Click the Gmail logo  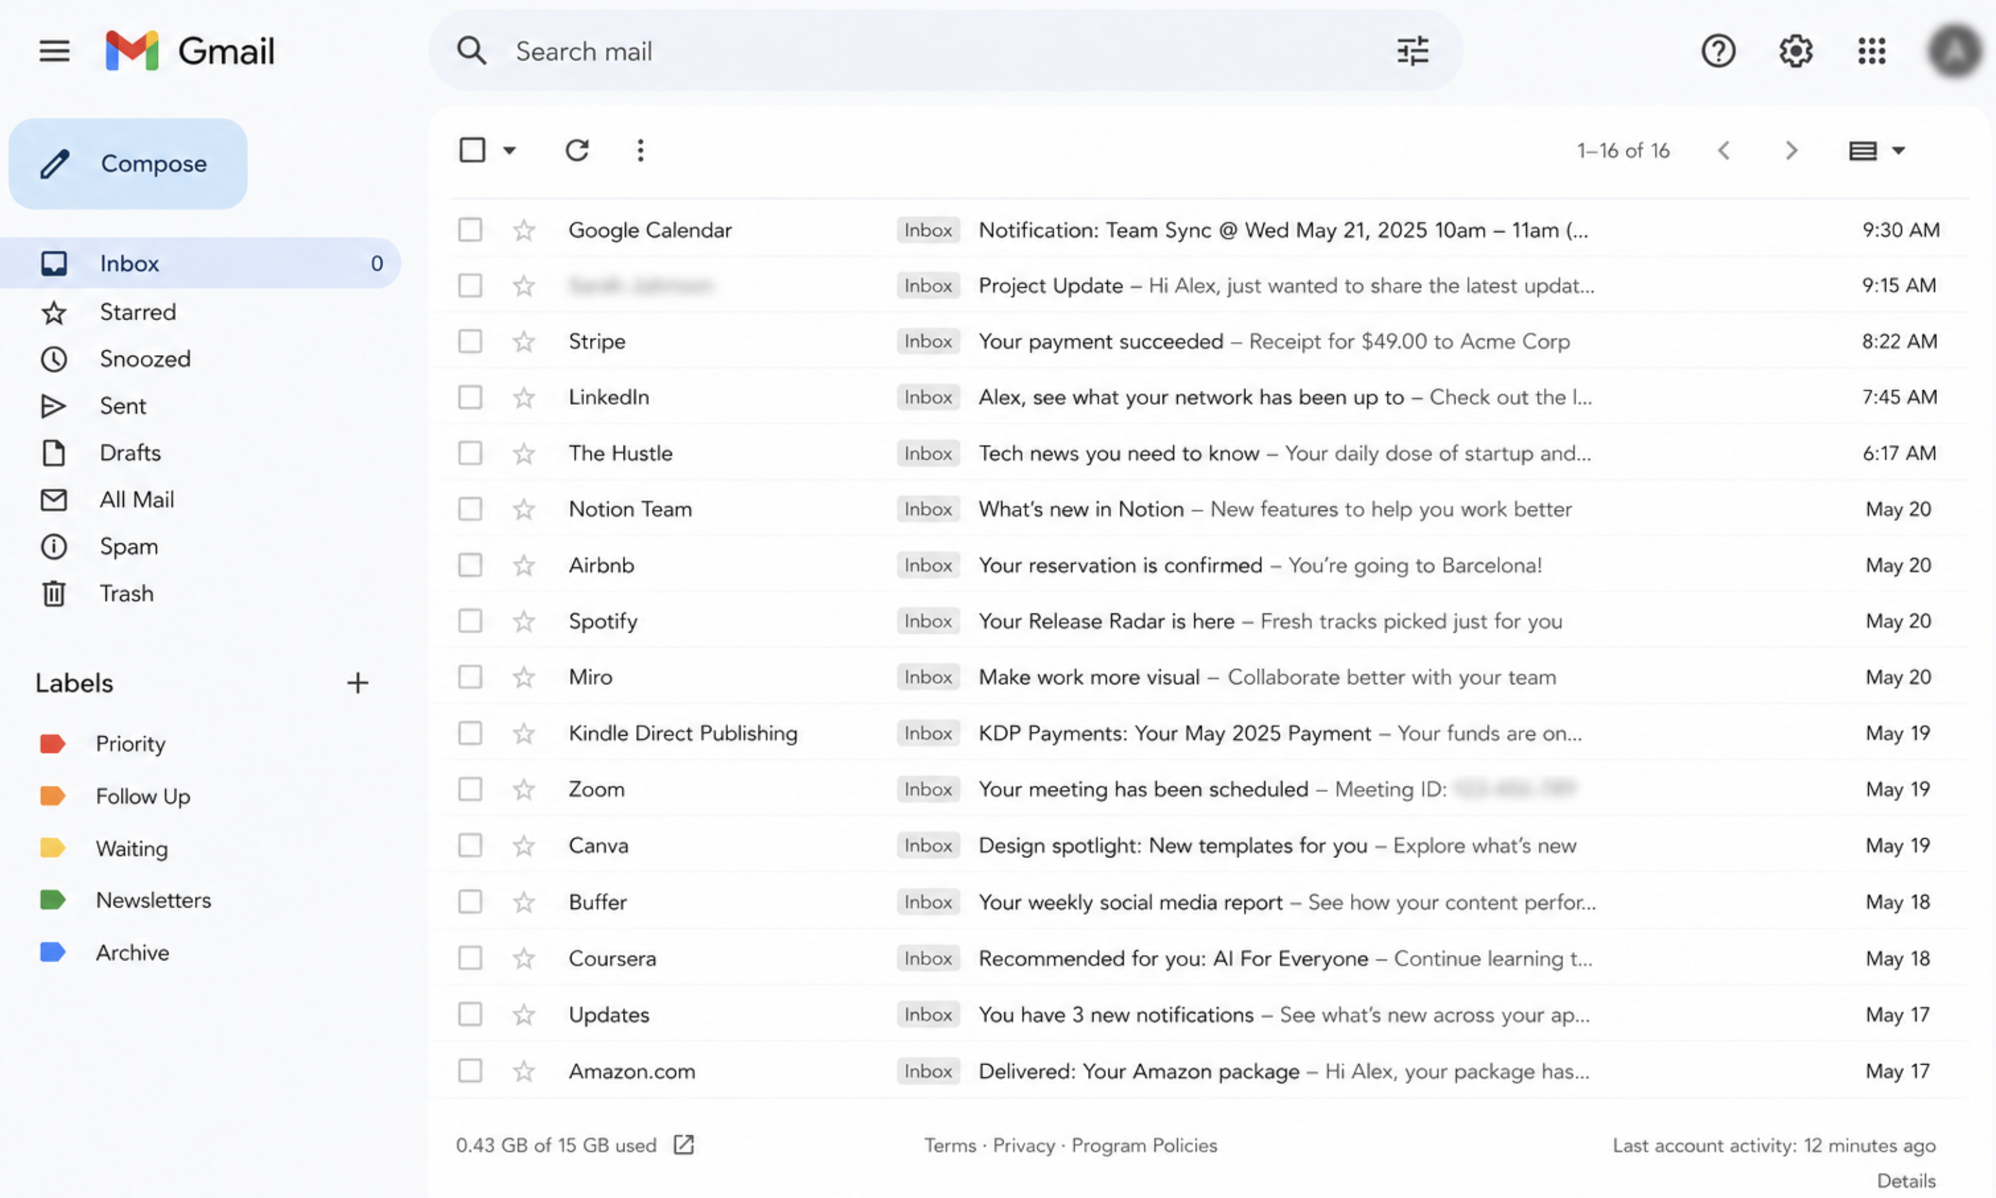pyautogui.click(x=190, y=51)
